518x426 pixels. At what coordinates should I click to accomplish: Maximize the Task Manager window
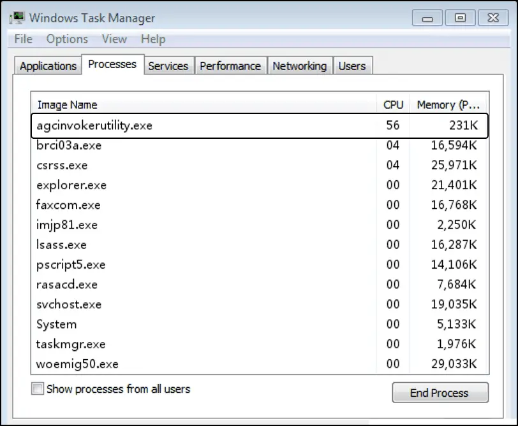coord(460,18)
